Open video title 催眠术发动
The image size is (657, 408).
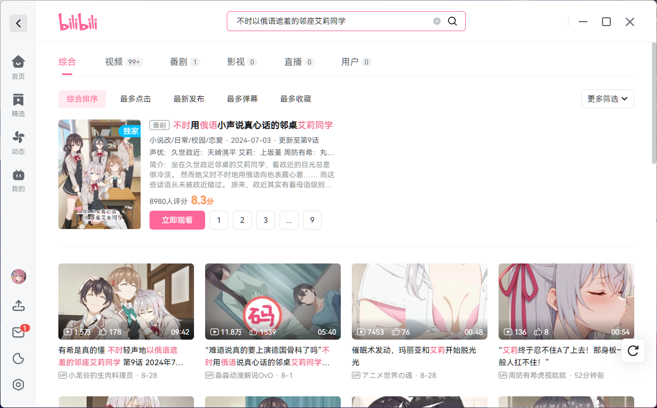pos(414,356)
